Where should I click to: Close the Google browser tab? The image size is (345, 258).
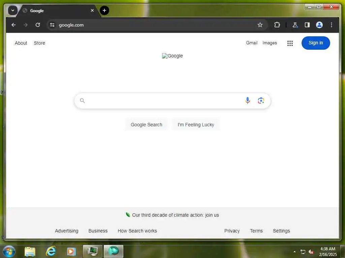pos(92,10)
